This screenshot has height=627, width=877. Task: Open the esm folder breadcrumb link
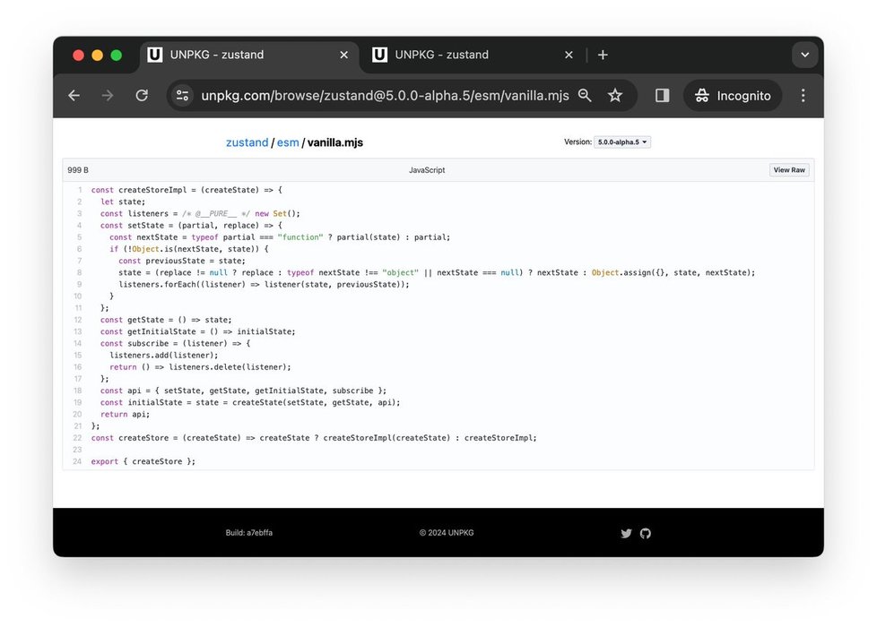tap(288, 142)
